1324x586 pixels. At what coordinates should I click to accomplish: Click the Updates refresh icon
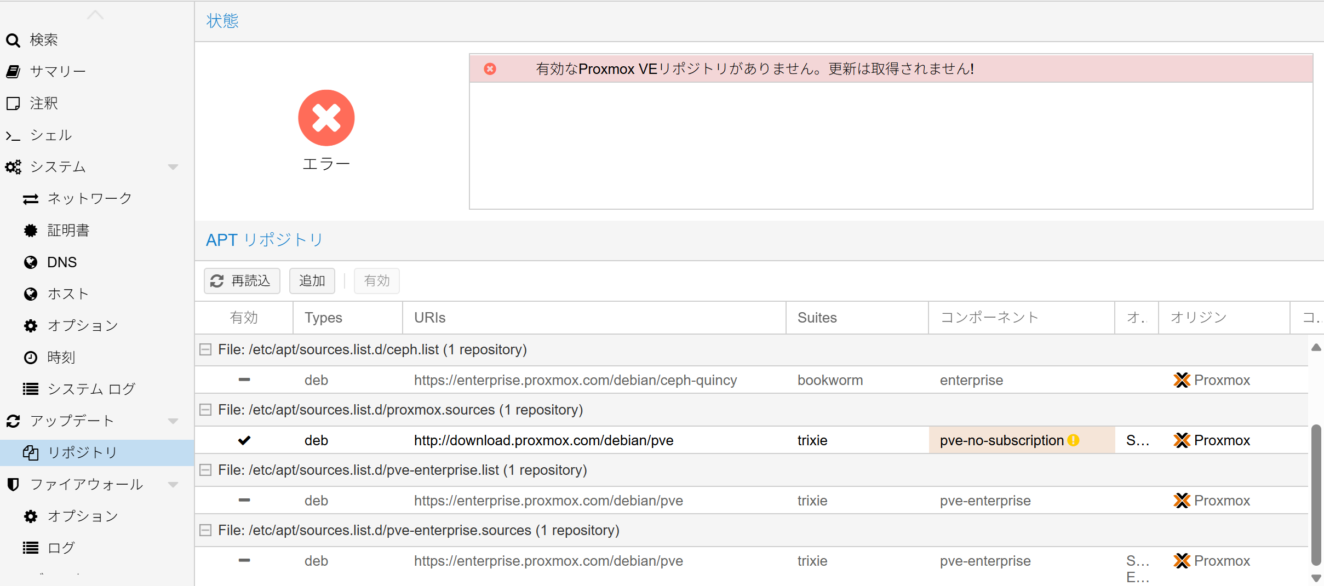[x=13, y=421]
